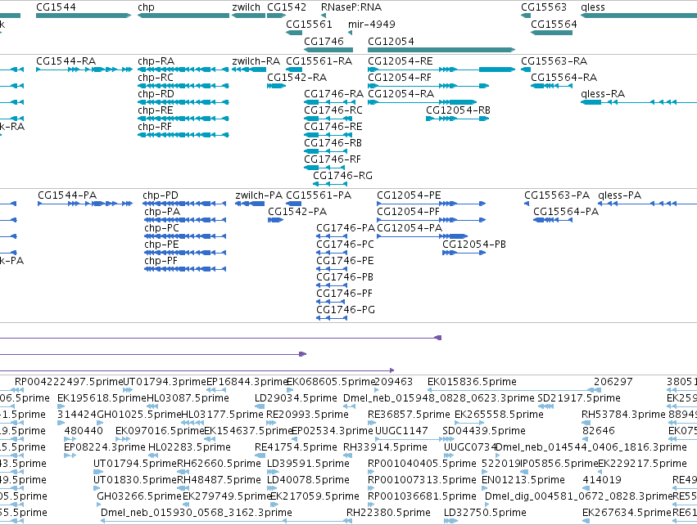Select the CG15561 gene label
Image resolution: width=697 pixels, height=525 pixels.
coord(309,24)
